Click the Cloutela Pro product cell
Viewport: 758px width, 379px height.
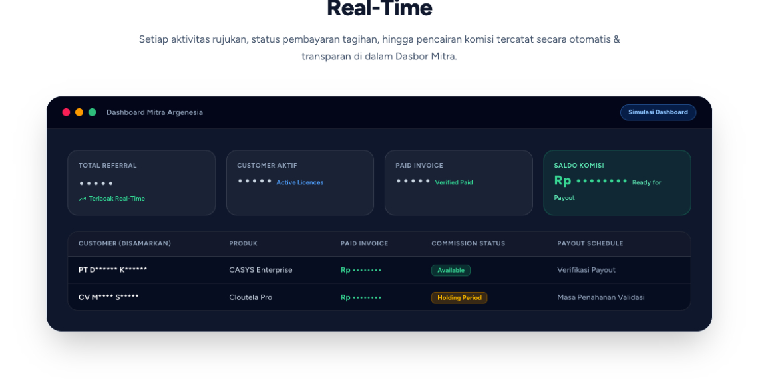[x=250, y=297]
